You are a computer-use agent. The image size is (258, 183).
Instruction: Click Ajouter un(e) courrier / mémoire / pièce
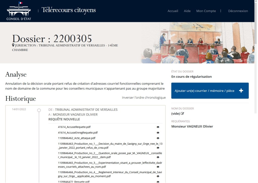pos(210,91)
